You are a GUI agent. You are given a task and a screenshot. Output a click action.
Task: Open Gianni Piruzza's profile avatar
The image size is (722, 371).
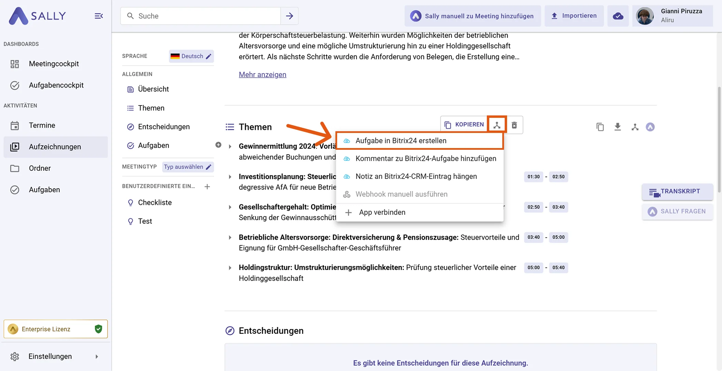(645, 16)
